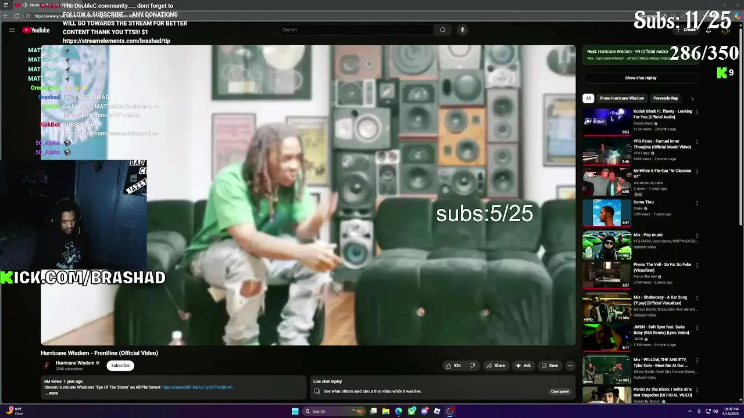Open options menu for Come Thru

[697, 203]
